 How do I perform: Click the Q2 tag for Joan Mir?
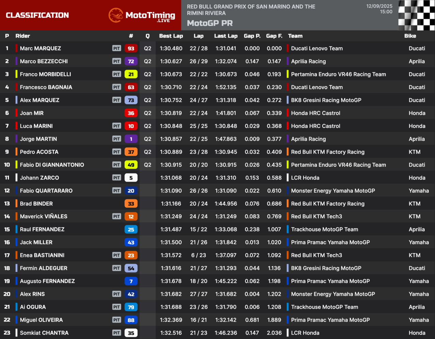pyautogui.click(x=147, y=113)
